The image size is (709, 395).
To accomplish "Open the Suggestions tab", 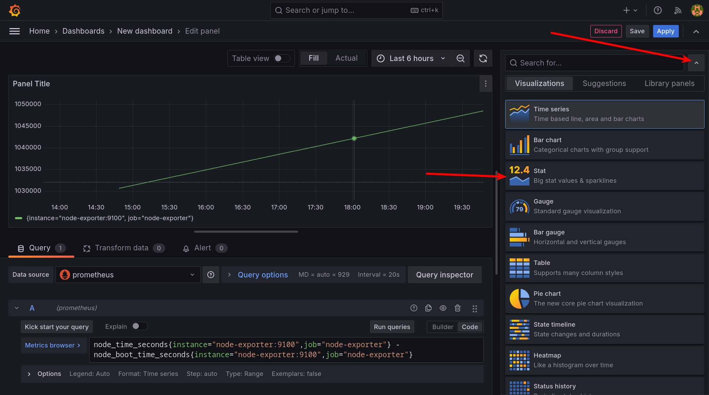I will click(604, 84).
